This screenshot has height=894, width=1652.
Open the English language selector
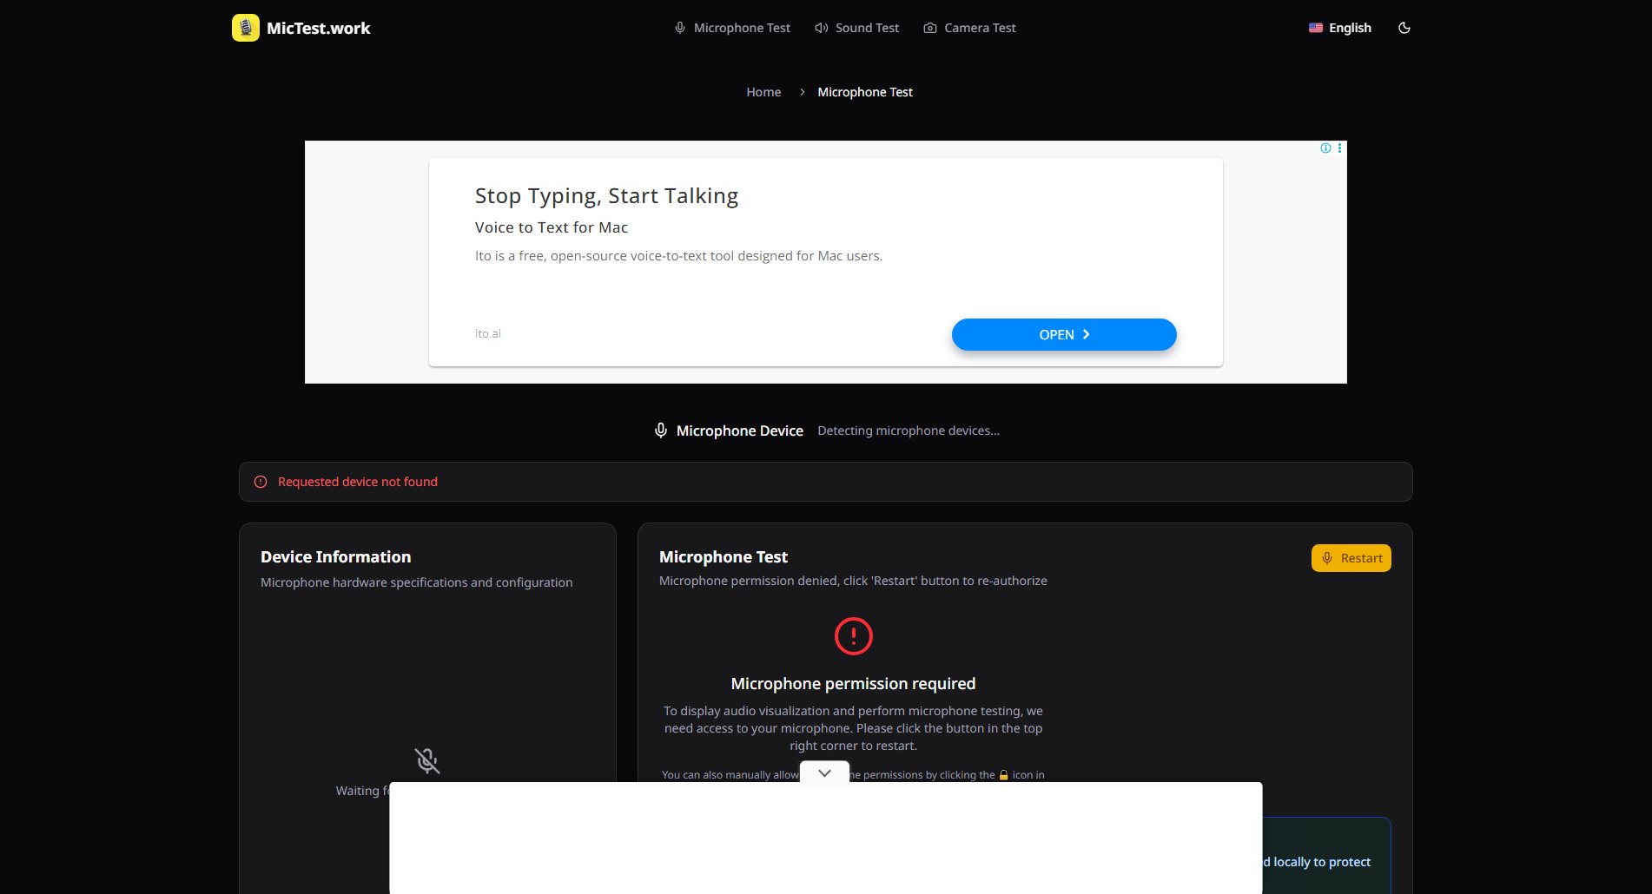tap(1339, 28)
